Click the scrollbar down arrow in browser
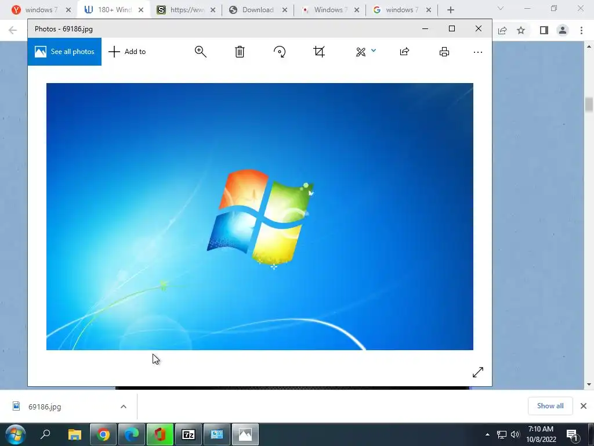This screenshot has width=594, height=446. point(589,384)
